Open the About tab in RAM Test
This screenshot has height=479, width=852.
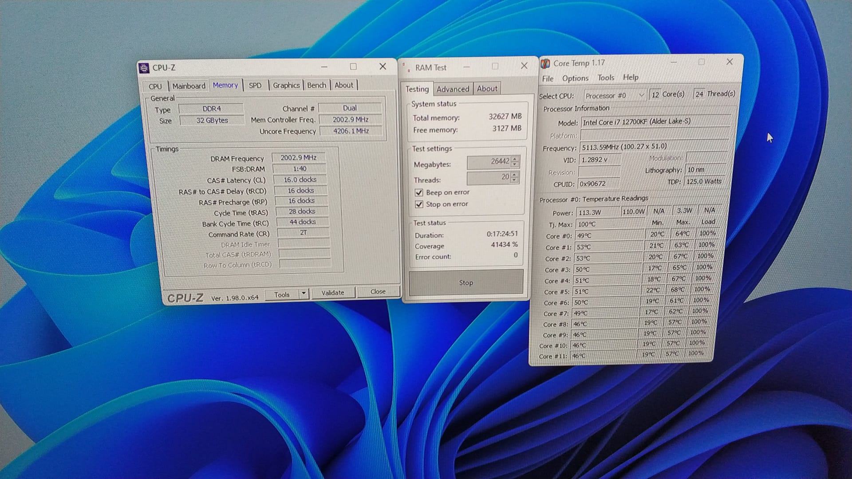pos(487,89)
